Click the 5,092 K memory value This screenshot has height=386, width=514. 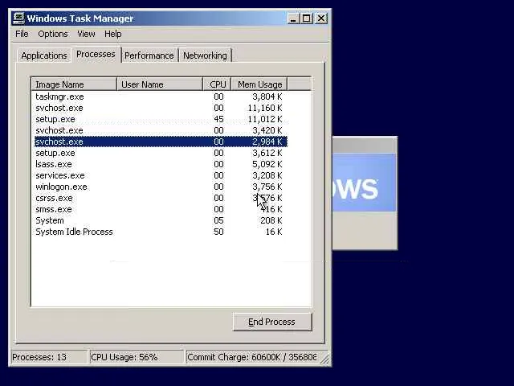267,164
